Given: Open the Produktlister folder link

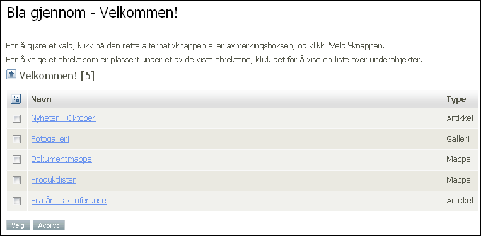Looking at the screenshot, I should 54,180.
